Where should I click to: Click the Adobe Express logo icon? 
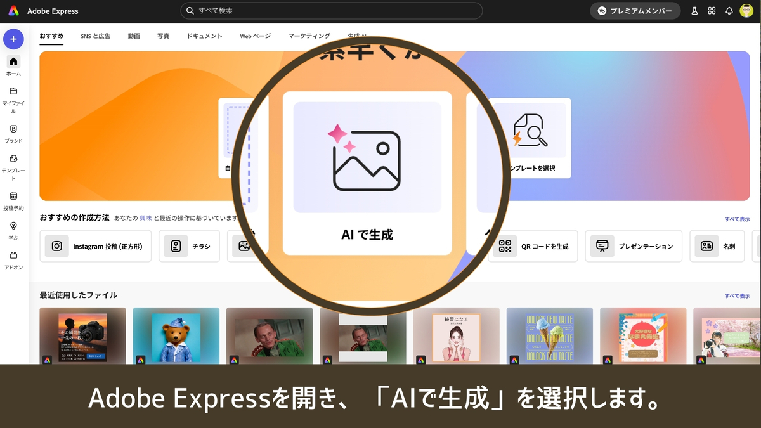(13, 11)
